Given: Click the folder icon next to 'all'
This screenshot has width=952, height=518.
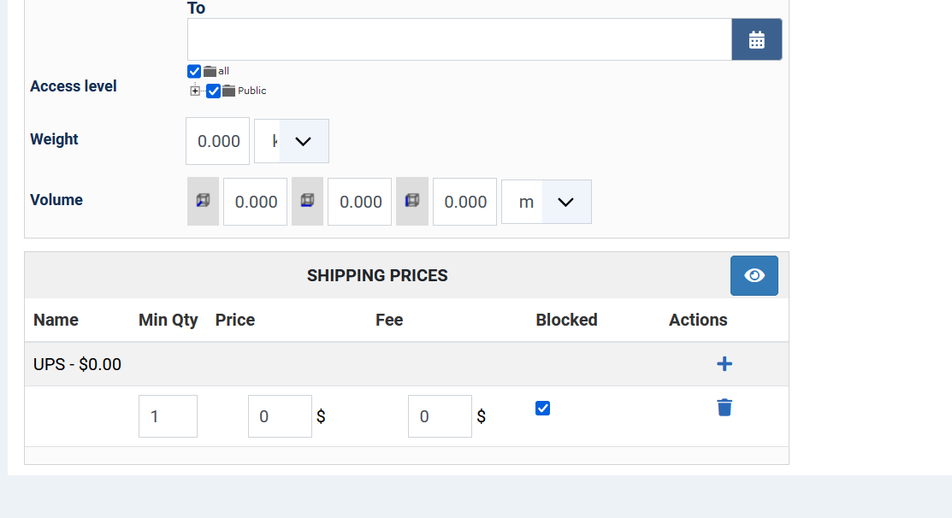Looking at the screenshot, I should pyautogui.click(x=210, y=72).
